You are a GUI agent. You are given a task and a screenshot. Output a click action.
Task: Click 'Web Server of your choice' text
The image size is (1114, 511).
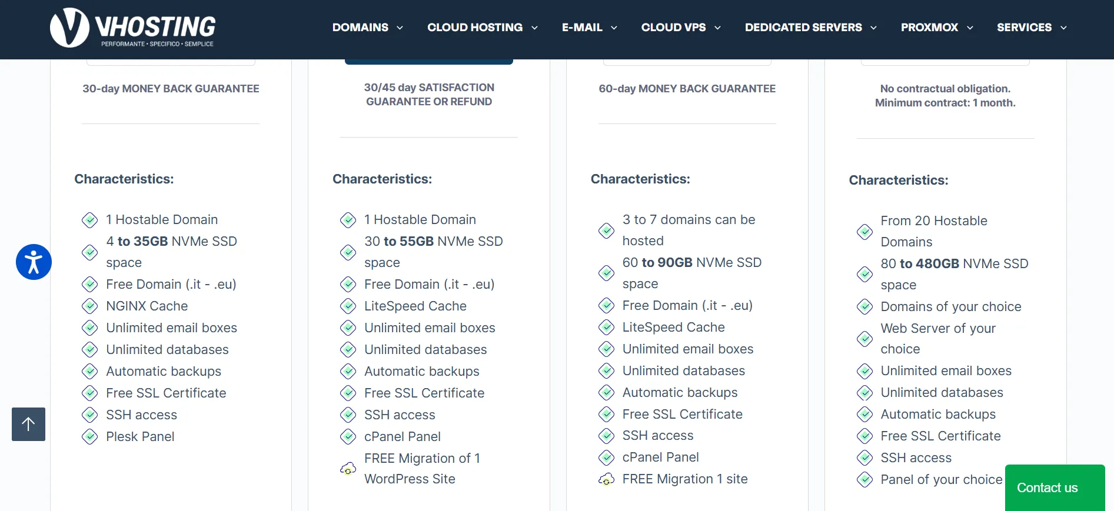click(x=938, y=339)
